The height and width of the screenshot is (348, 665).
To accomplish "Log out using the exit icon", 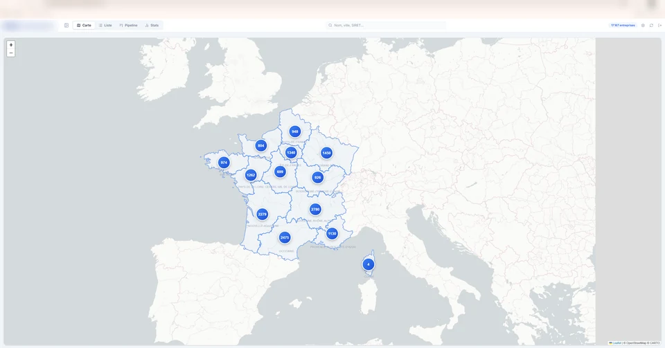I will (x=659, y=26).
